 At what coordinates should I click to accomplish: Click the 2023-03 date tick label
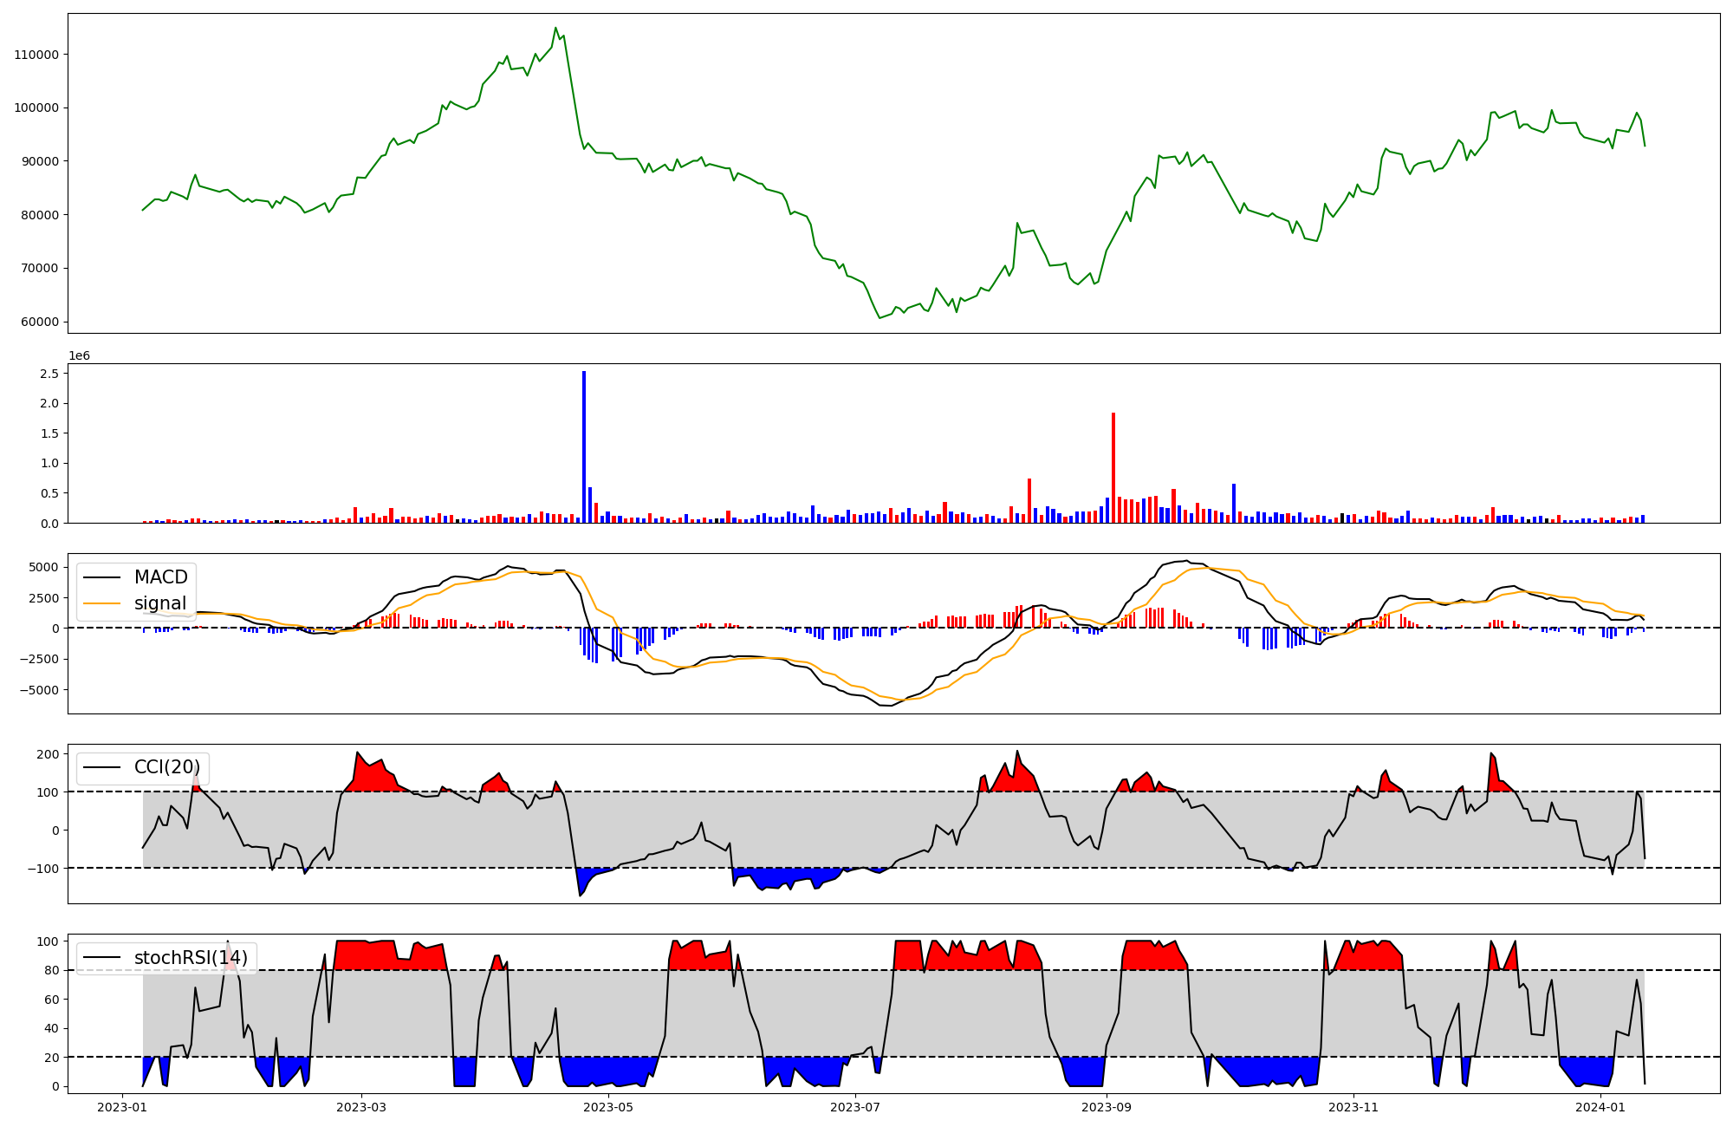(361, 1107)
